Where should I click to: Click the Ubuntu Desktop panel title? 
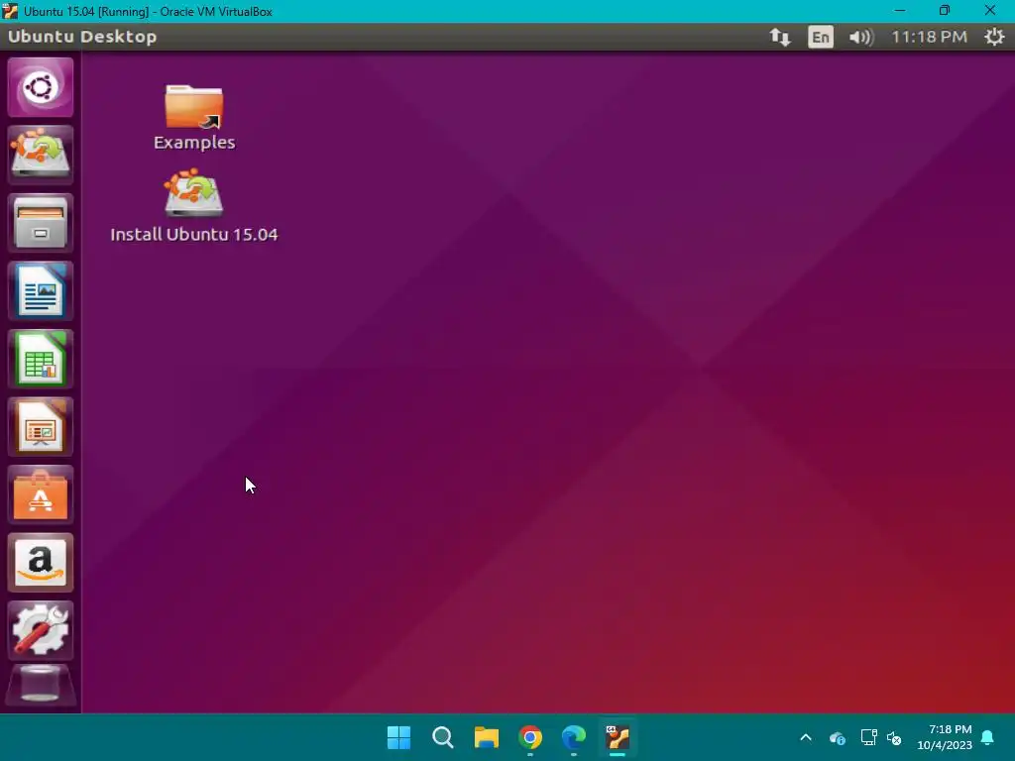[x=82, y=37]
